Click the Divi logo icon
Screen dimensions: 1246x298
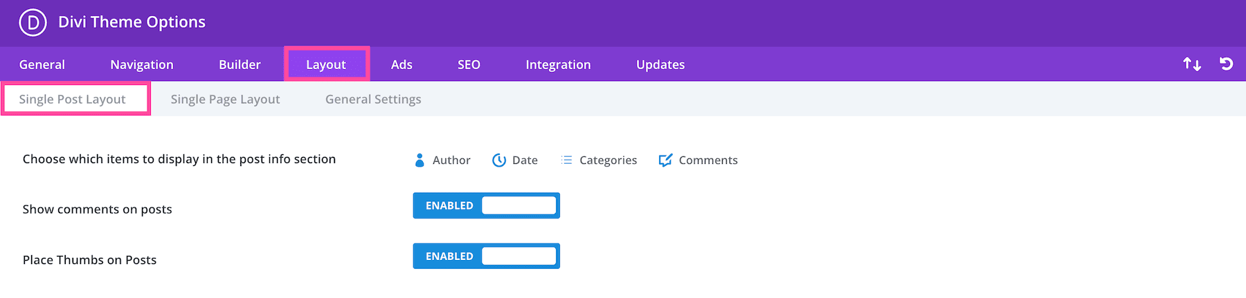pos(33,22)
